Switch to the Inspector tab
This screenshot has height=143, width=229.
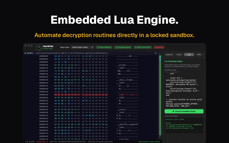[x=169, y=55]
